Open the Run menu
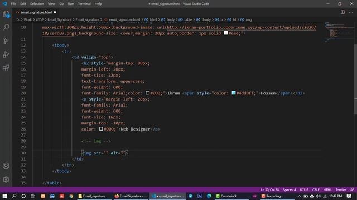This screenshot has height=200, width=357. [71, 4]
